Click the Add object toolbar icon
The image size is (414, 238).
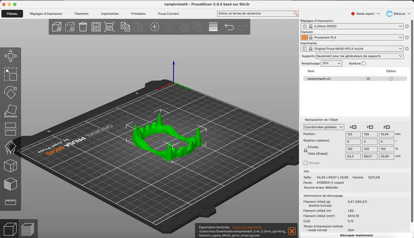(56, 27)
